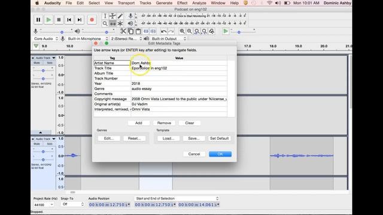The width and height of the screenshot is (383, 215).
Task: Choose the Envelope tool
Action: point(113,16)
